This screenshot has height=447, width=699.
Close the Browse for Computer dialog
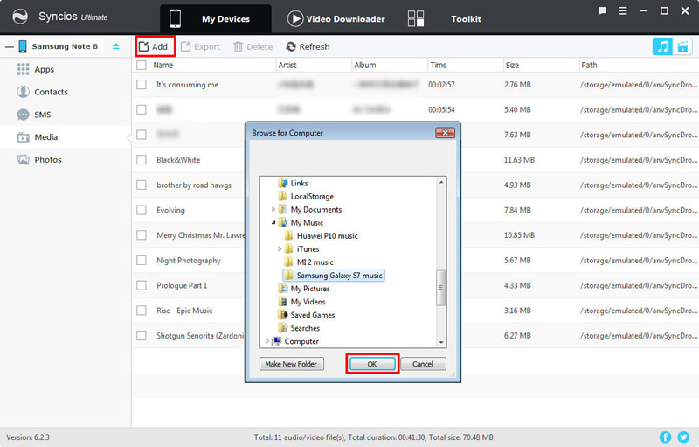445,133
